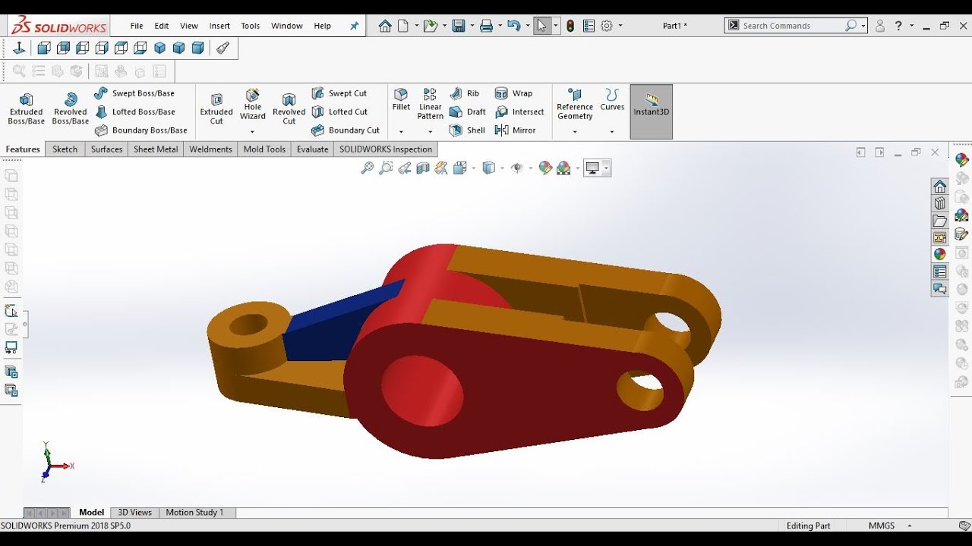
Task: Pin the SOLIDWORKS menu bar
Action: (x=354, y=26)
